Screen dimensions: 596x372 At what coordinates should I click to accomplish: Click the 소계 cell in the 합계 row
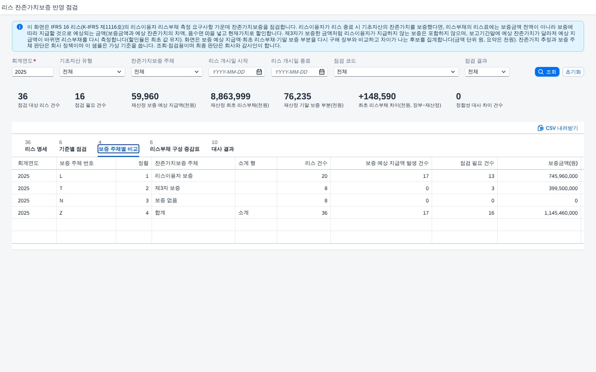[x=256, y=213]
